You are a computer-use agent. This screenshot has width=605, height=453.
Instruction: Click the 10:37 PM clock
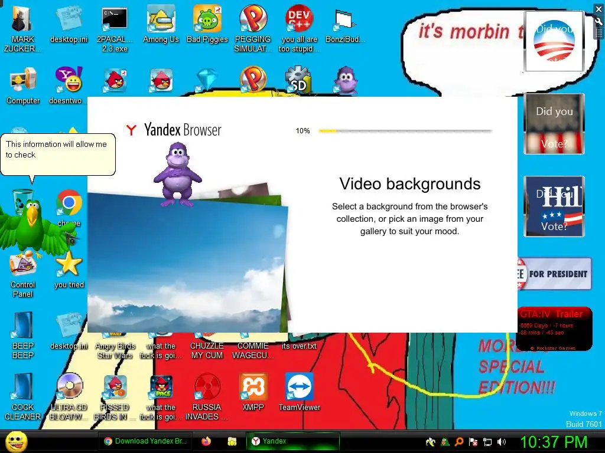pyautogui.click(x=554, y=442)
